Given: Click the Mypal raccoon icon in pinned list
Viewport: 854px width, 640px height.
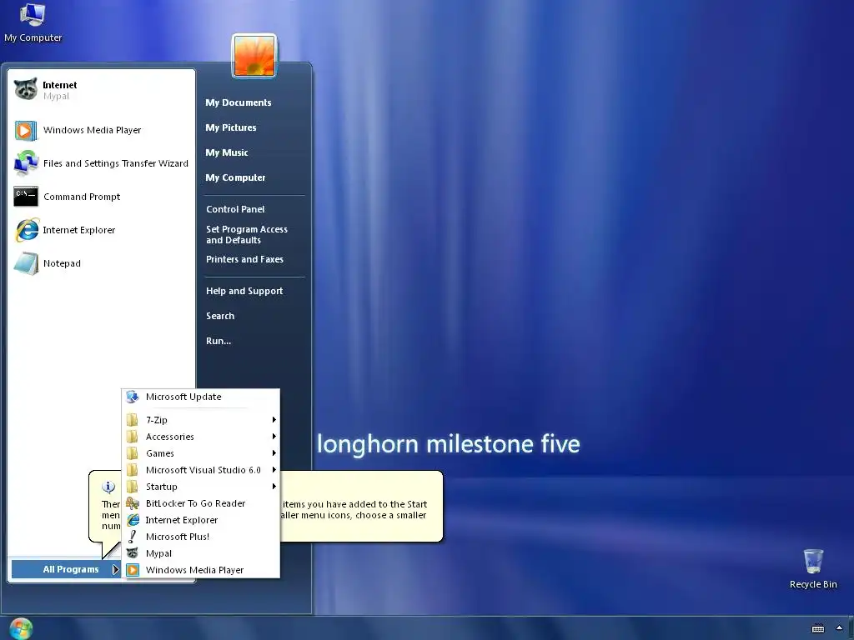Looking at the screenshot, I should [26, 89].
